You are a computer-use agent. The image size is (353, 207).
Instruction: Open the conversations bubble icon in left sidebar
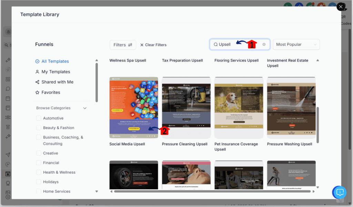[8, 89]
